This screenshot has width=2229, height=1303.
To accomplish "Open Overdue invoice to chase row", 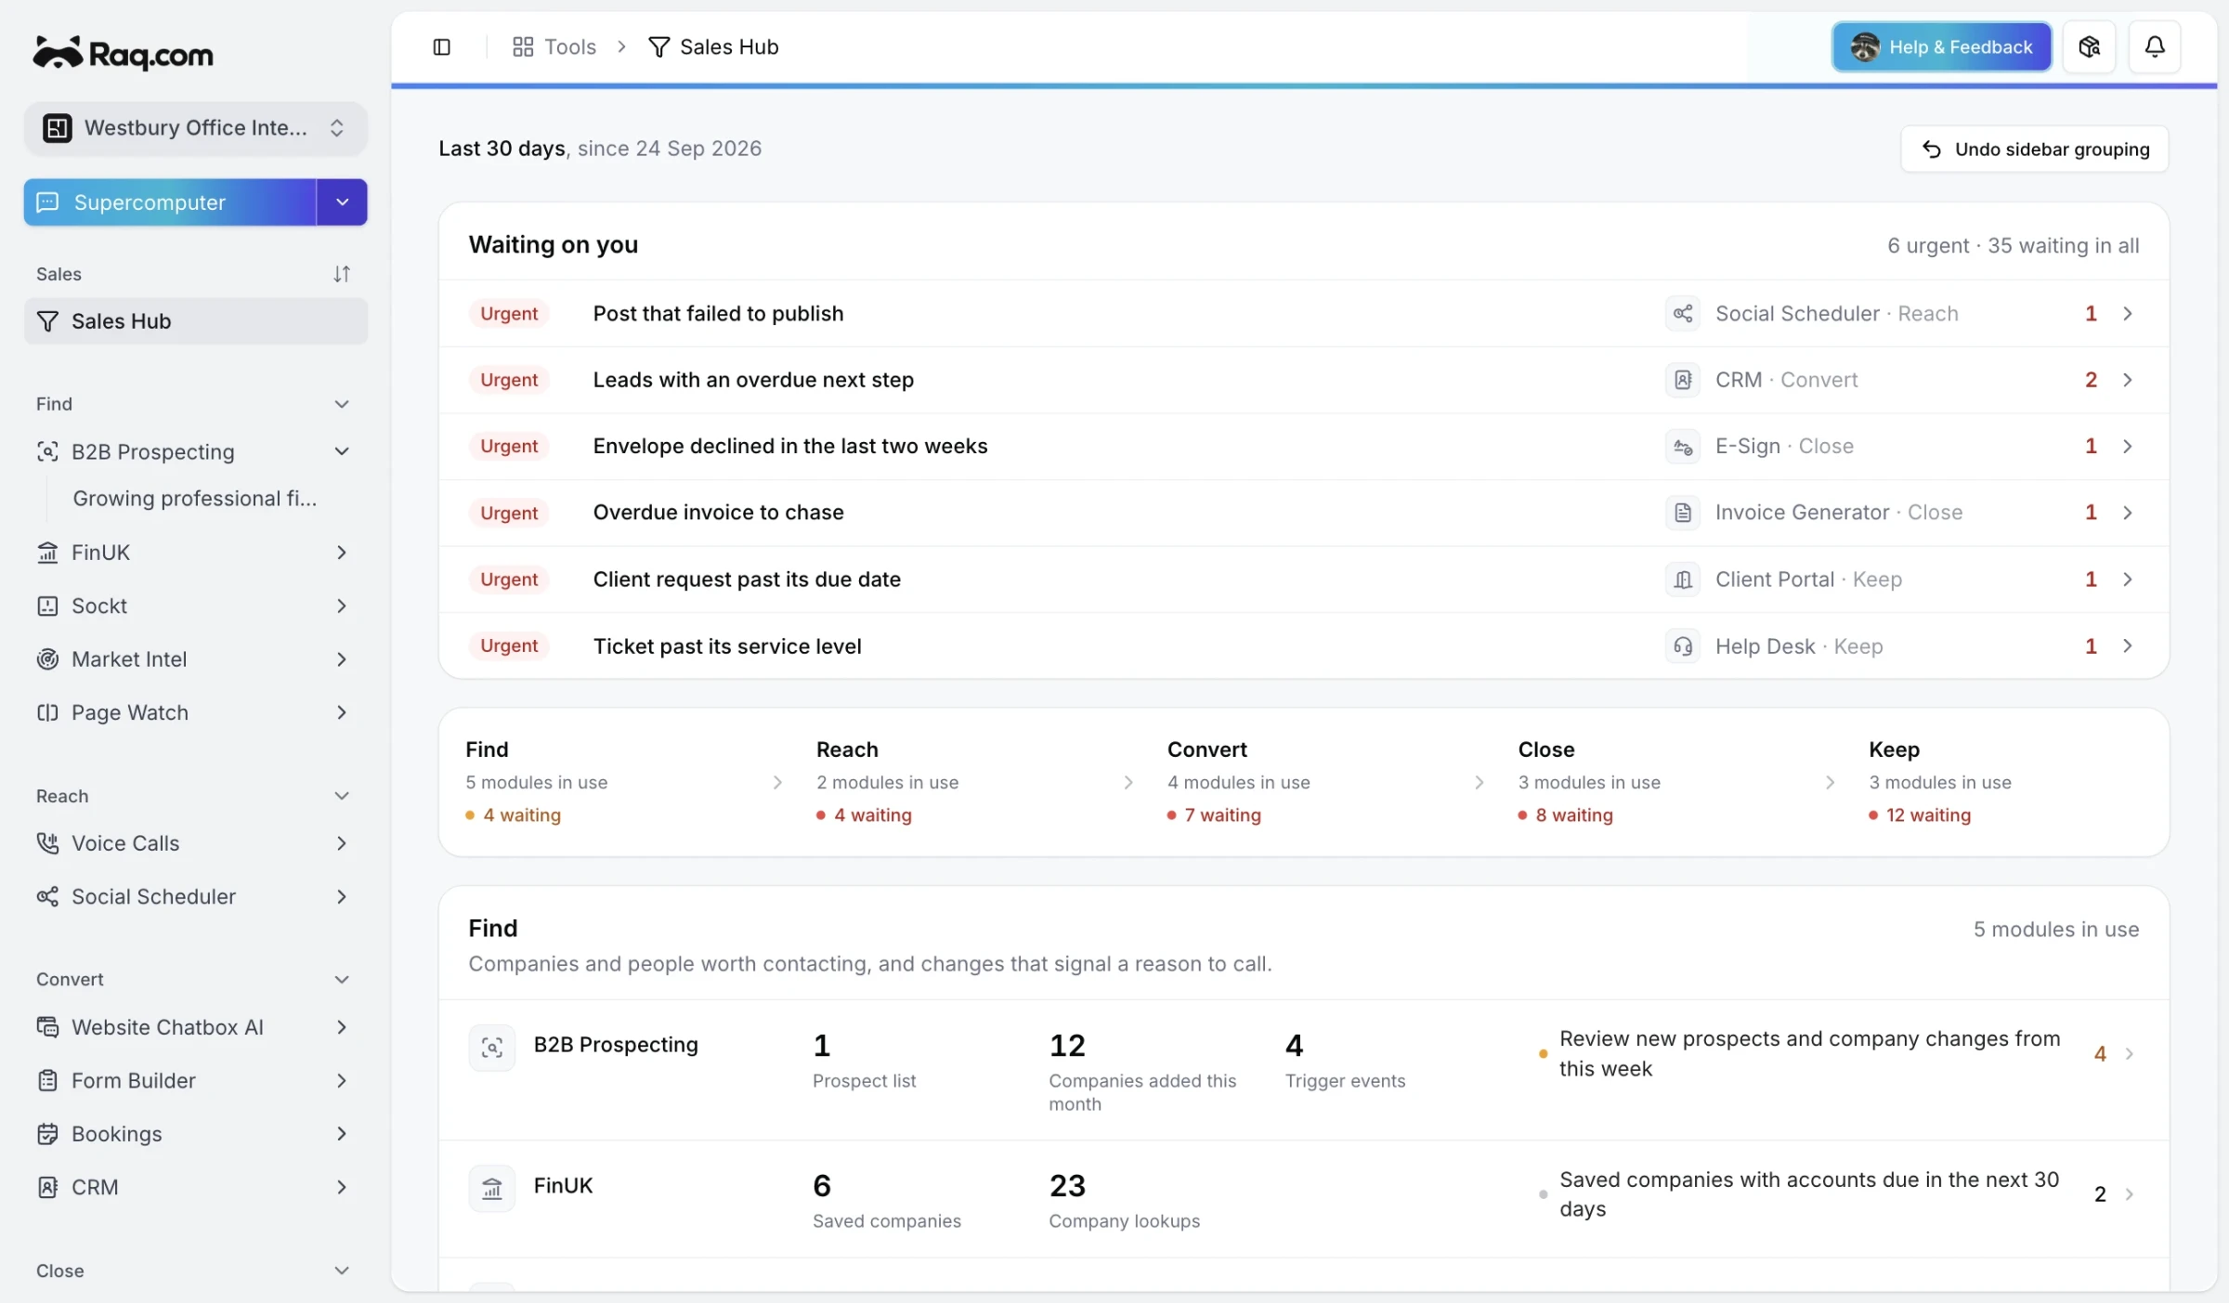I will [1304, 513].
